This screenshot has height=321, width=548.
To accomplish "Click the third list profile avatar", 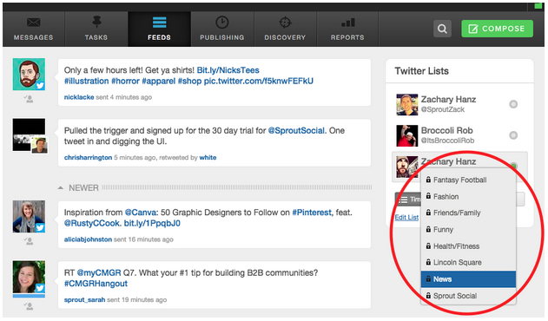I will point(407,167).
